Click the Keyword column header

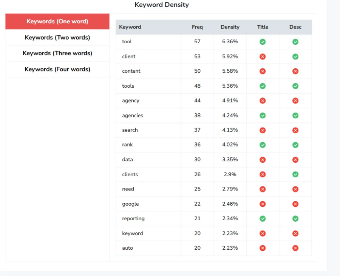coord(130,27)
